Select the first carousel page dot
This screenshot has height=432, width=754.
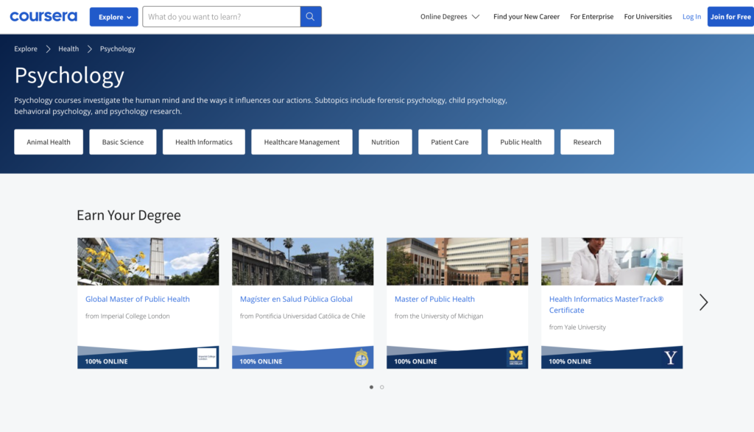coord(371,387)
